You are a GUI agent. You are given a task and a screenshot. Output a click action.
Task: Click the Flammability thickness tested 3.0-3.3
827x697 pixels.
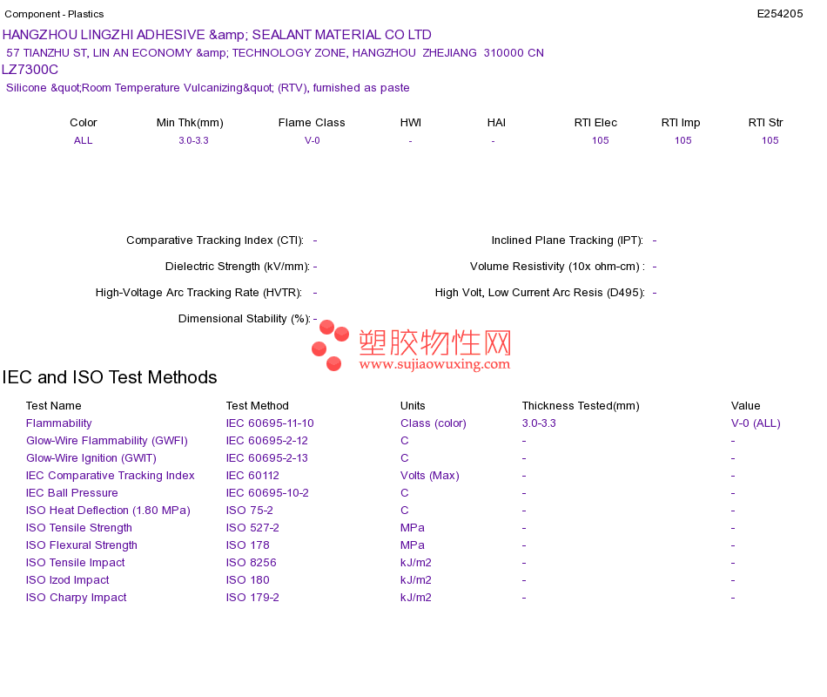click(x=539, y=423)
